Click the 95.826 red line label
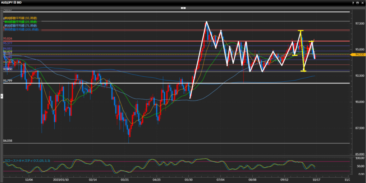Viewport: 366px width, 183px height. [8, 39]
